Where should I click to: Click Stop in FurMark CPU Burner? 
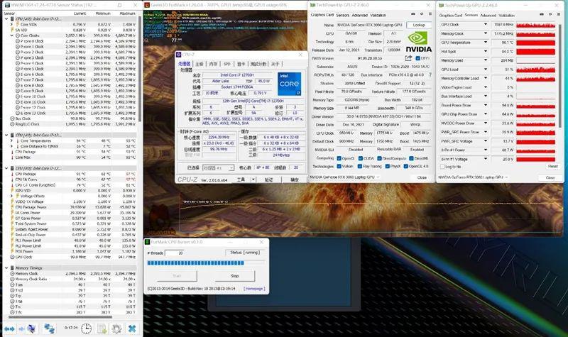point(235,276)
